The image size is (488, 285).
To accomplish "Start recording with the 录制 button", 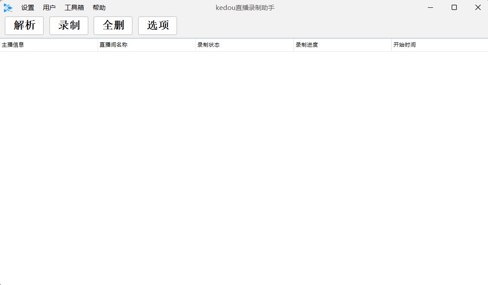I will 69,25.
